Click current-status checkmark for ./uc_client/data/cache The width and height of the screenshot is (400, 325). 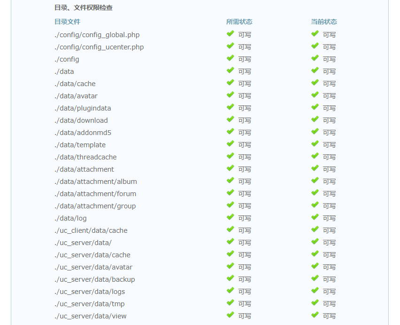(x=315, y=230)
